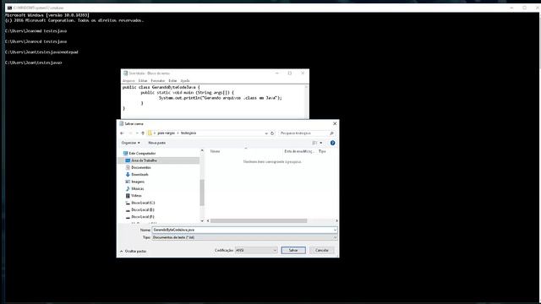Click the search magnifier icon in the dialog
541x304 pixels.
(331, 133)
